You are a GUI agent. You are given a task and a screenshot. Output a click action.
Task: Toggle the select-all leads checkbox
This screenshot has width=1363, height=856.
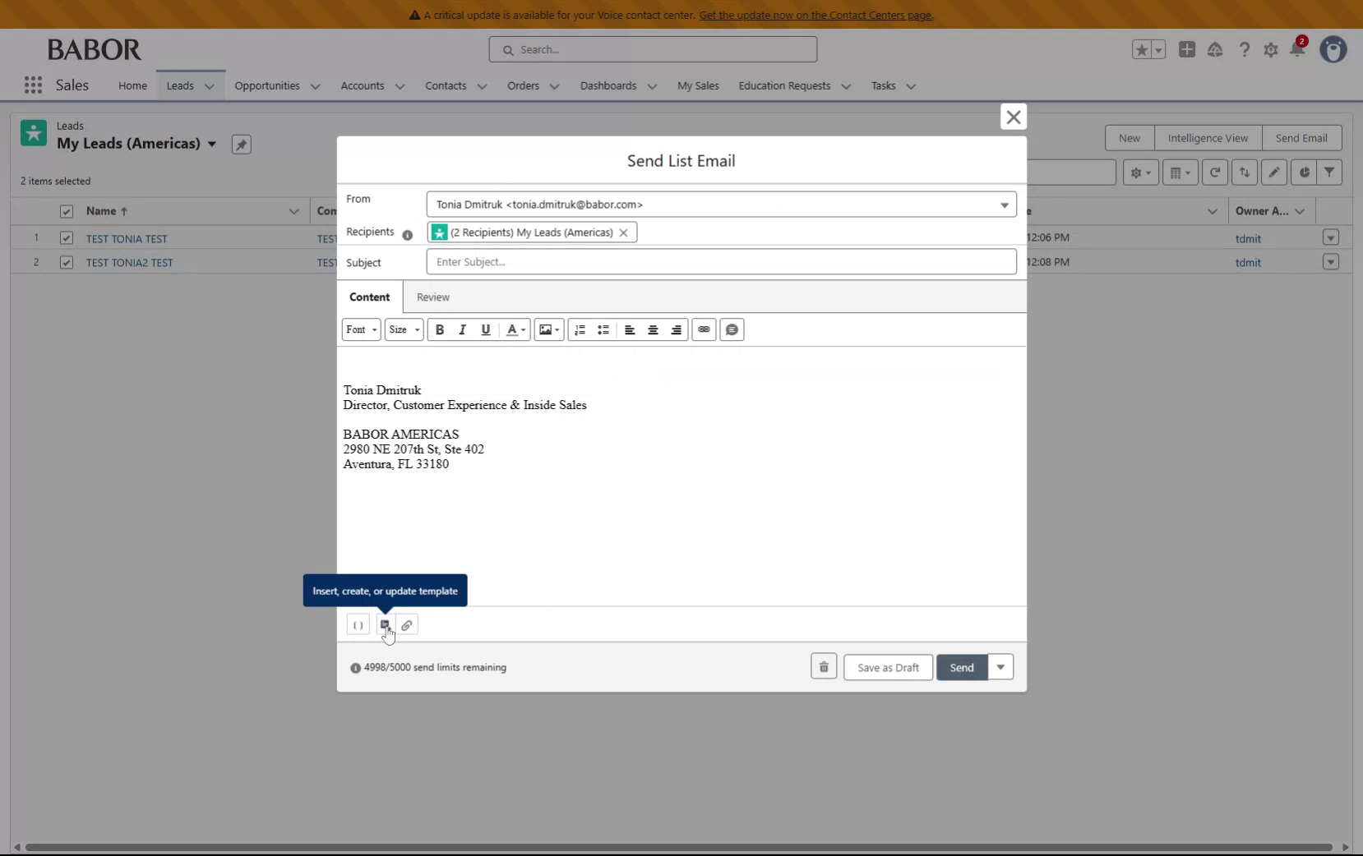(66, 211)
